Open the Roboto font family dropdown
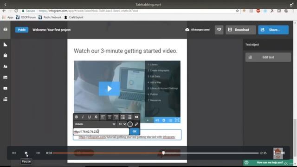The height and width of the screenshot is (167, 297). click(x=95, y=124)
